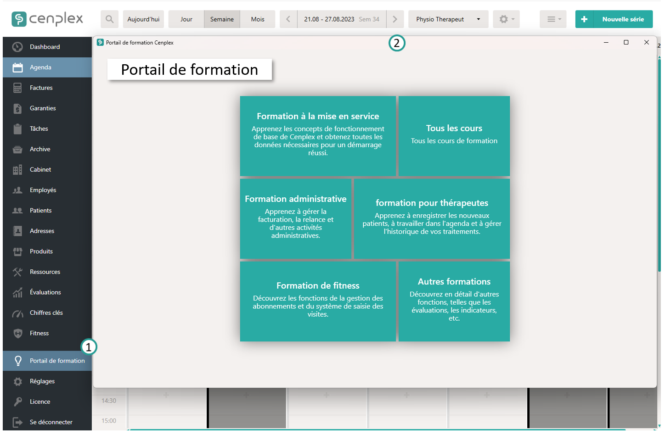Click the 14:30 time label in agenda
Image resolution: width=665 pixels, height=435 pixels.
point(109,401)
